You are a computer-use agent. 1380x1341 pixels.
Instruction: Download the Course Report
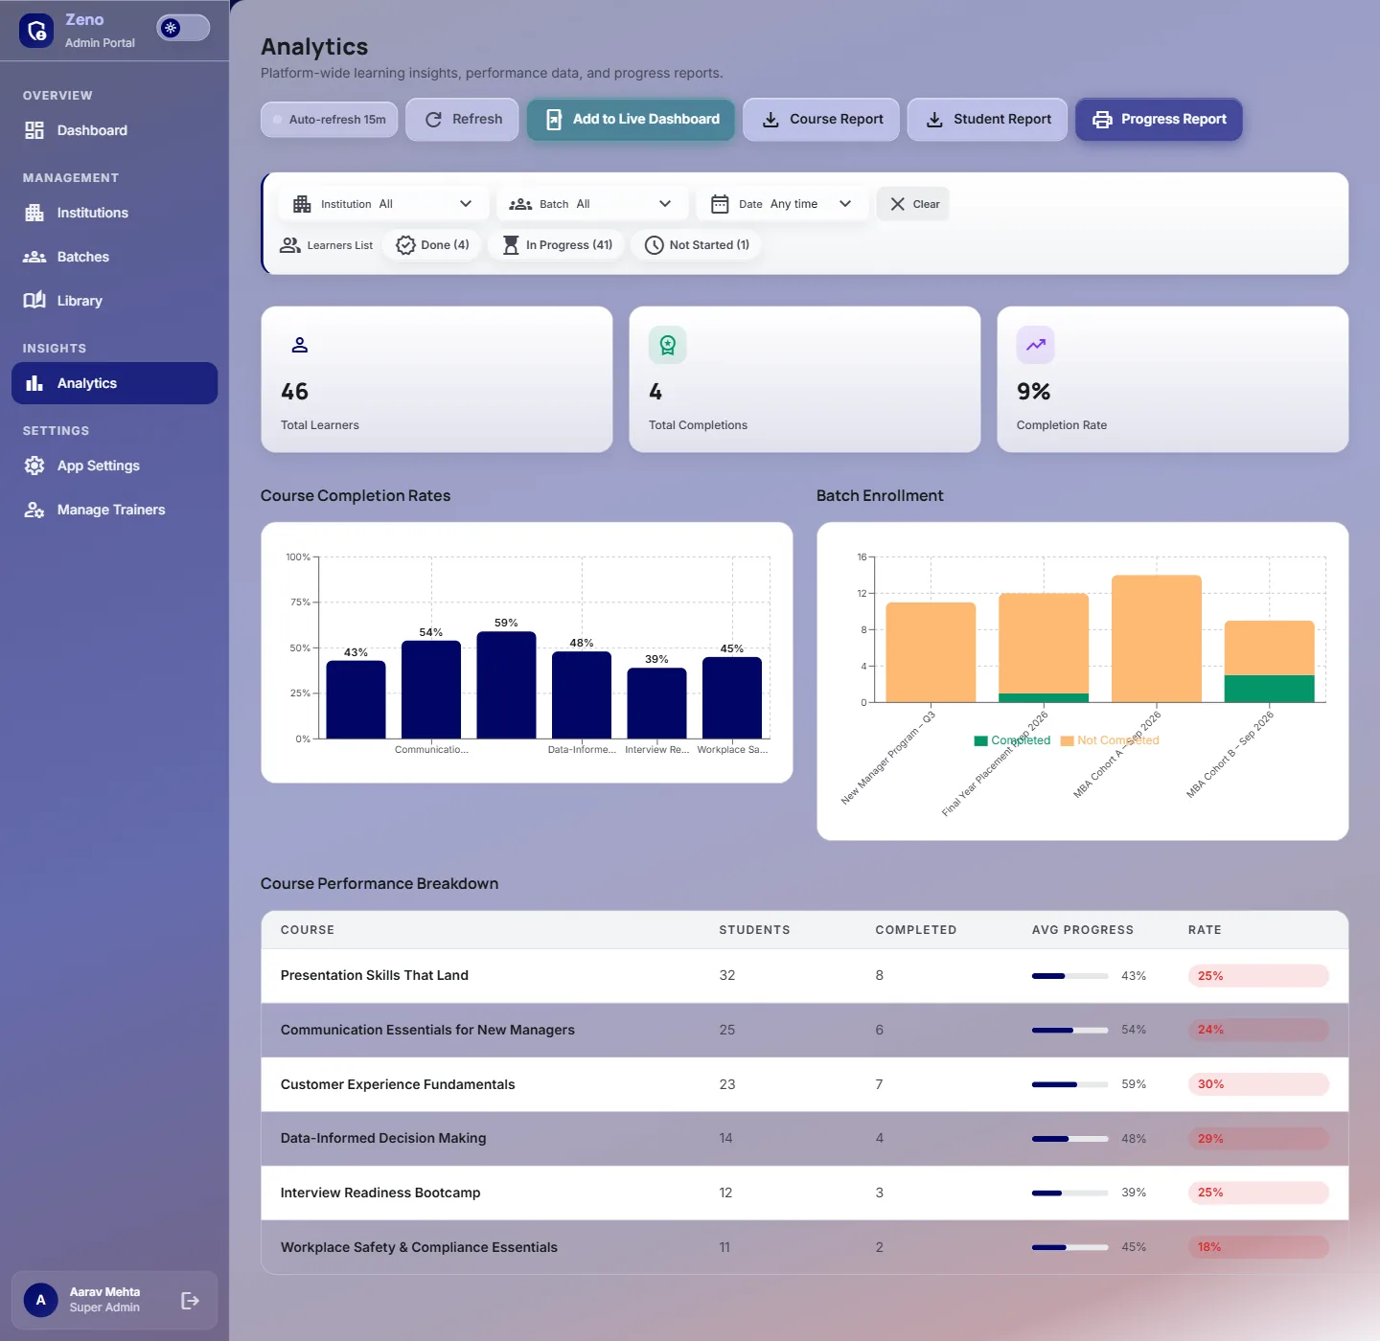[x=821, y=120]
